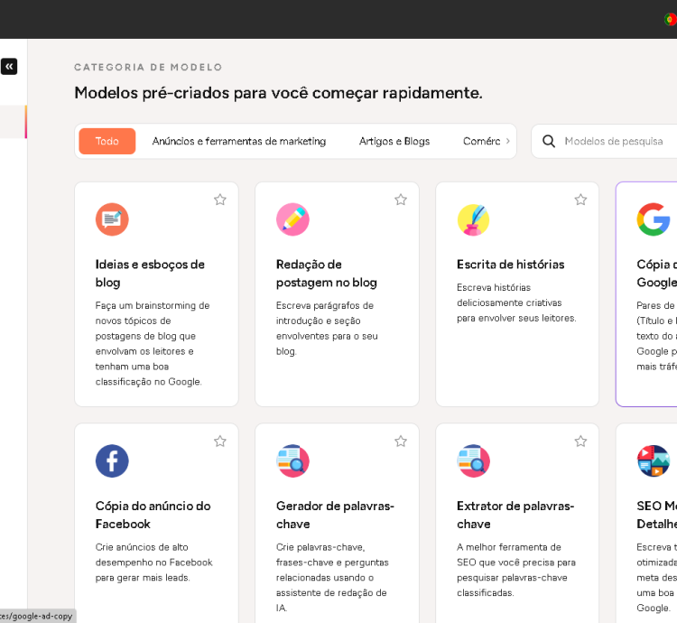Open the Comérc category tab
Image resolution: width=677 pixels, height=623 pixels.
coord(481,141)
